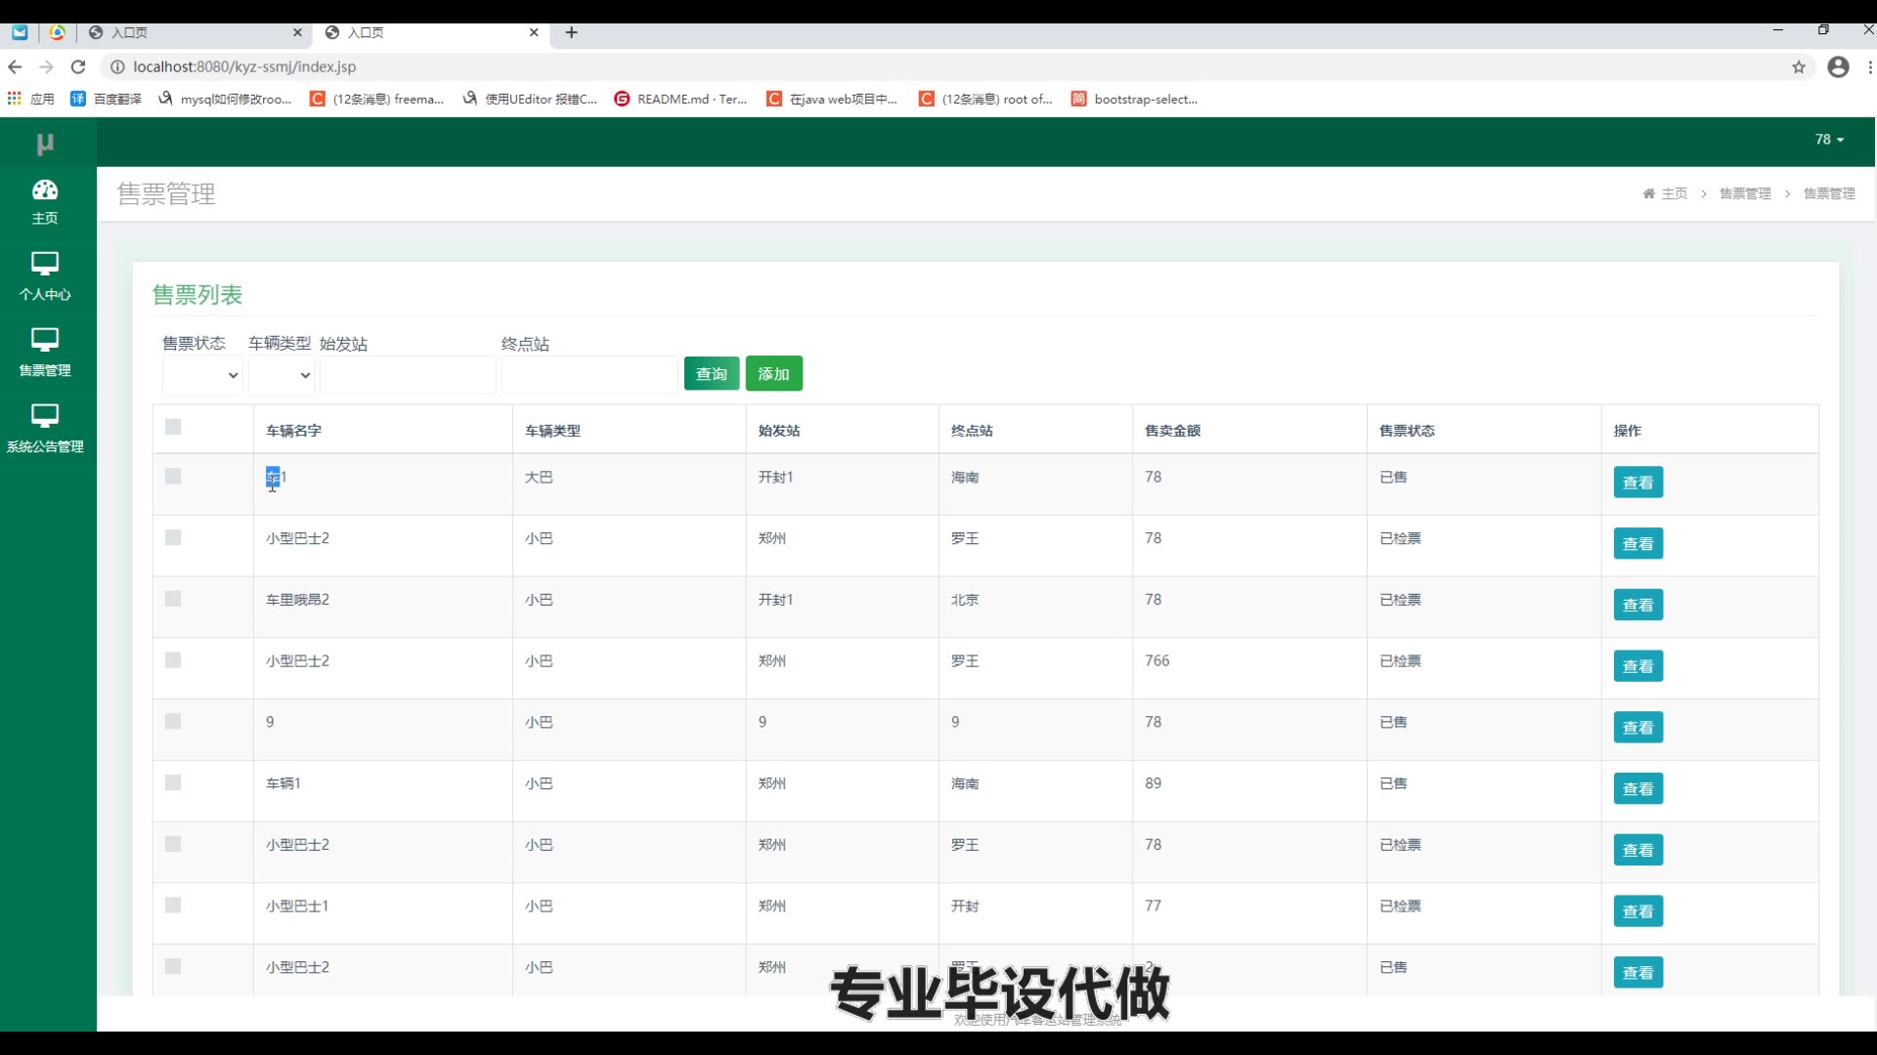Open the bootstrap-select... bookmark

coord(1134,99)
